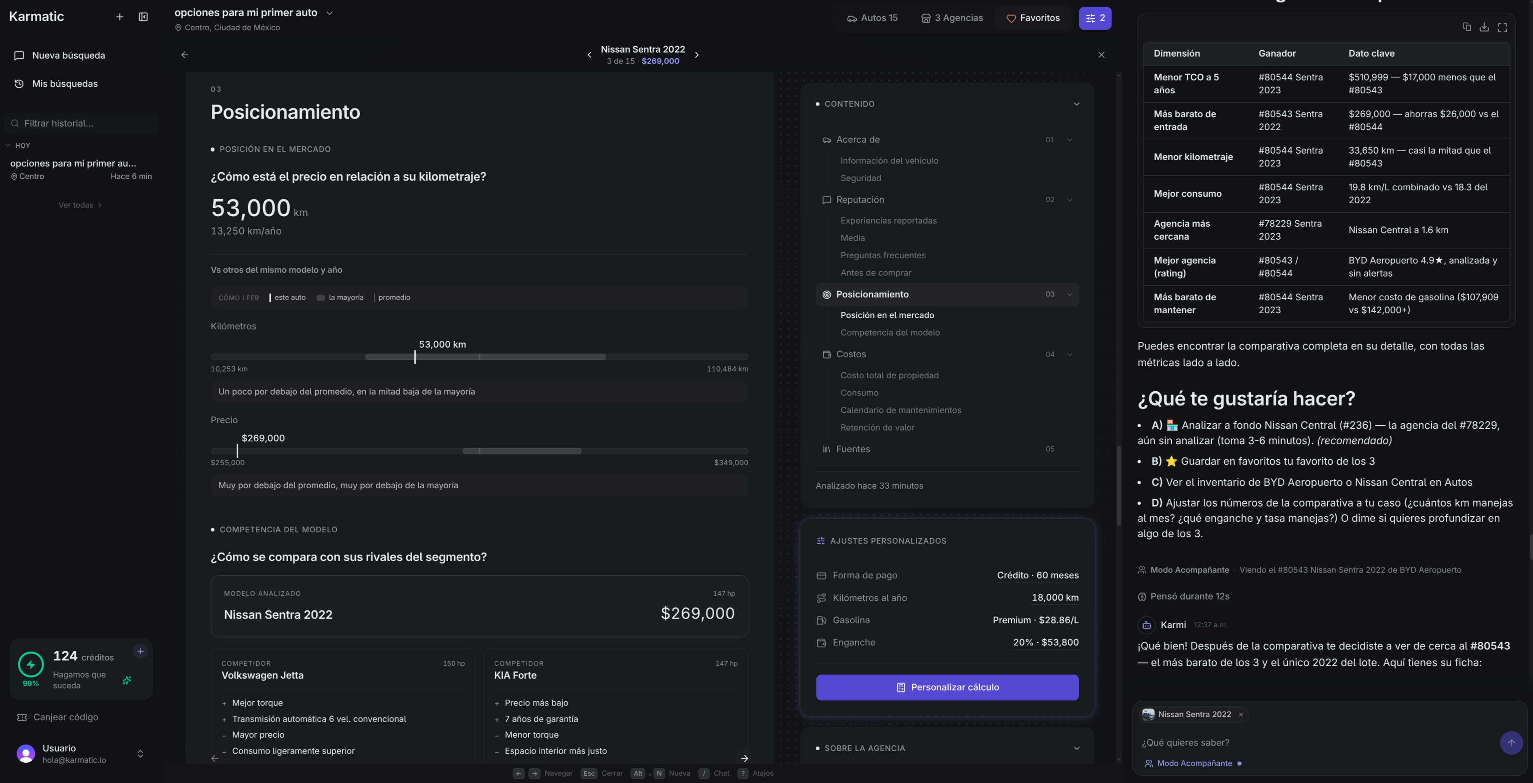Add credits with the plus button
The height and width of the screenshot is (783, 1533).
[x=140, y=651]
